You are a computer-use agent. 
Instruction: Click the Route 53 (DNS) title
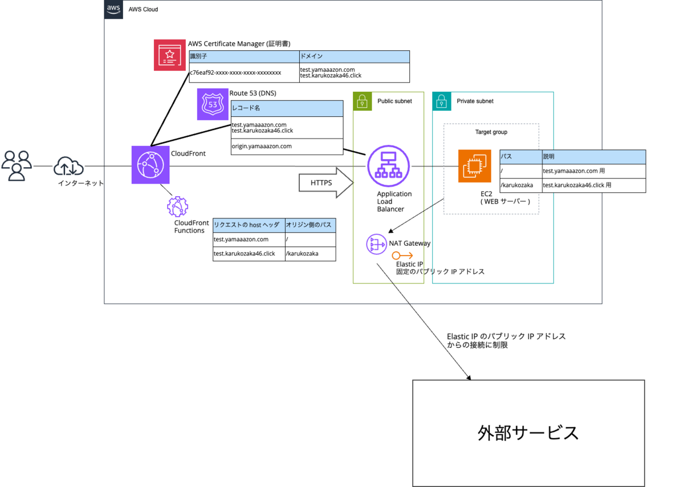point(253,93)
